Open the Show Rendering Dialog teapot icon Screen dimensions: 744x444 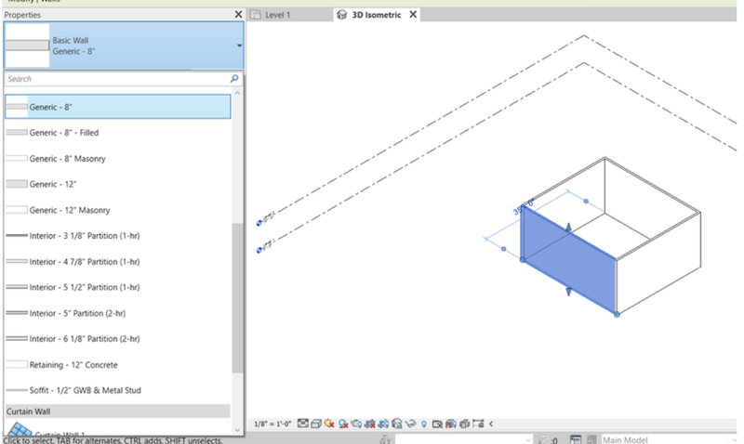356,424
